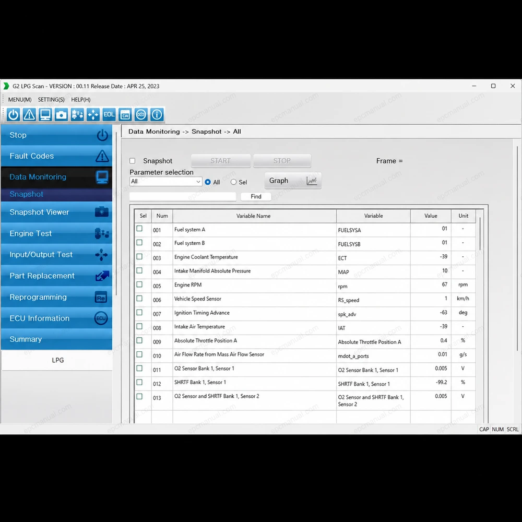Click arrows icon beside Input/Output Test
This screenshot has width=522, height=522.
(102, 255)
